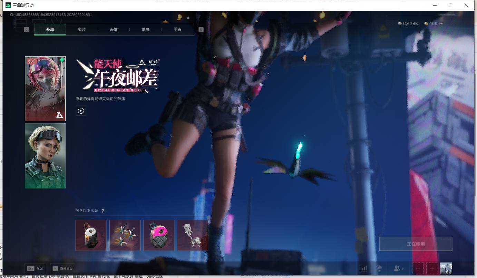Image resolution: width=477 pixels, height=278 pixels.
Task: Click the Q previous-tab key hint
Action: pos(26,30)
